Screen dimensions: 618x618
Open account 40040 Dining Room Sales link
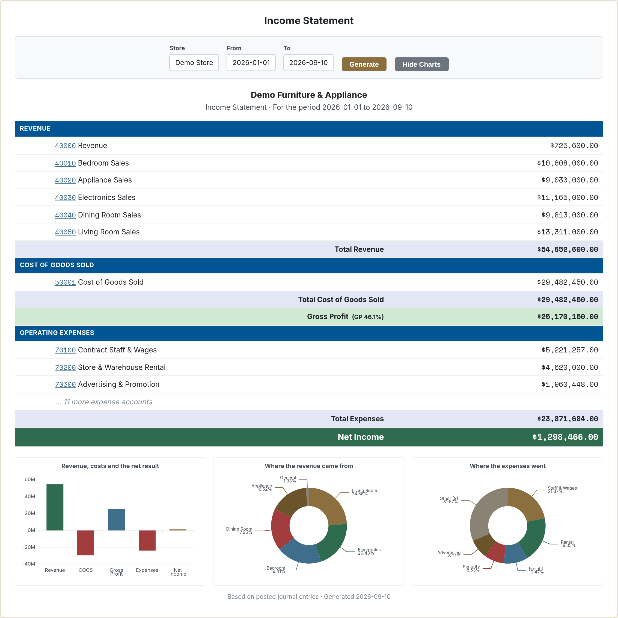pos(65,215)
